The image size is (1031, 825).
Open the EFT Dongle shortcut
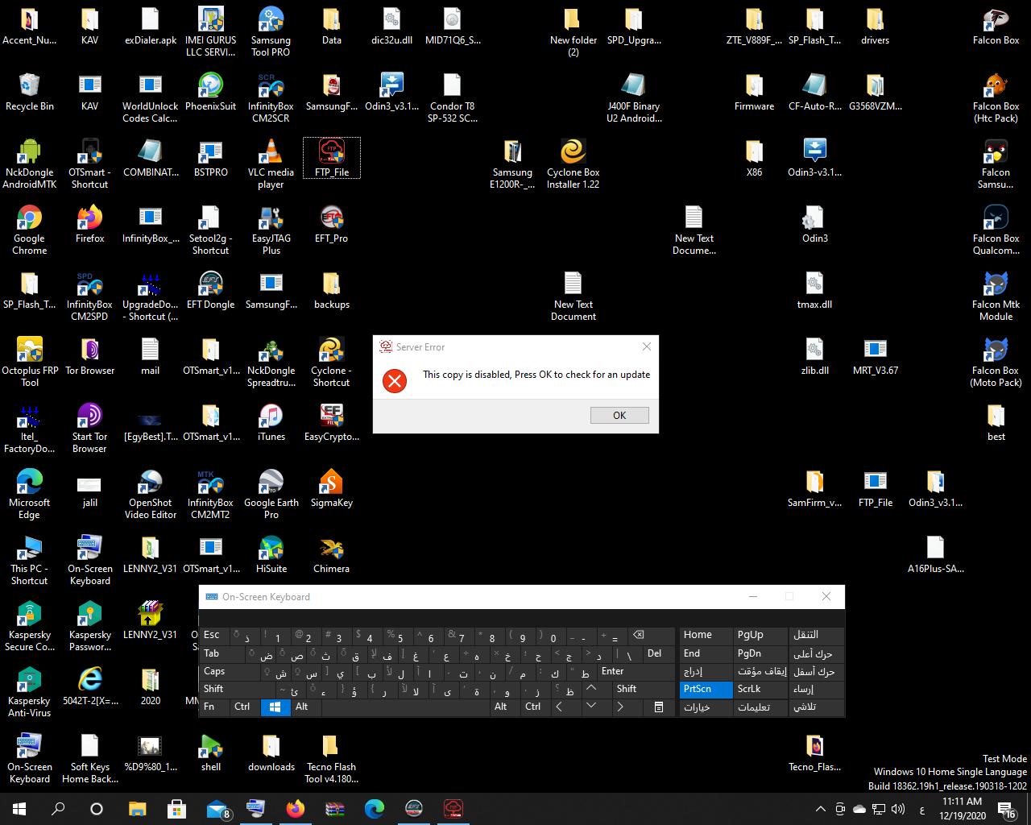(x=211, y=291)
